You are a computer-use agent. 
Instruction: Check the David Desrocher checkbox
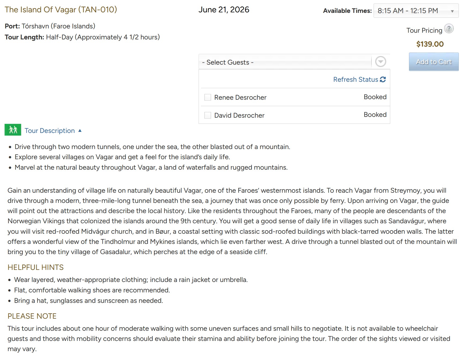click(208, 115)
